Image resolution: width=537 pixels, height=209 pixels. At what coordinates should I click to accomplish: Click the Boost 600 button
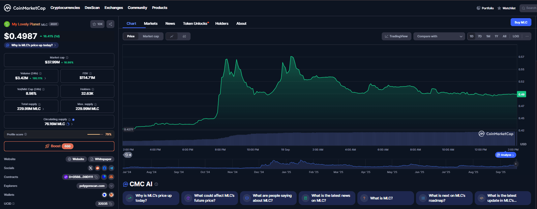click(x=59, y=146)
